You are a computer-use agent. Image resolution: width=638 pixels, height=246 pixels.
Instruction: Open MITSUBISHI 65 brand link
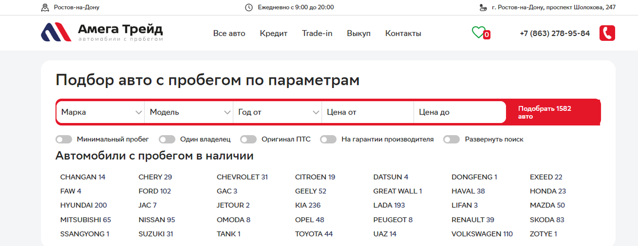pos(86,220)
